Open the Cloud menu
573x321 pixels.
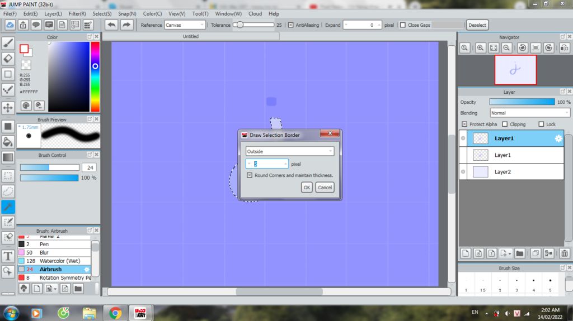(x=255, y=14)
